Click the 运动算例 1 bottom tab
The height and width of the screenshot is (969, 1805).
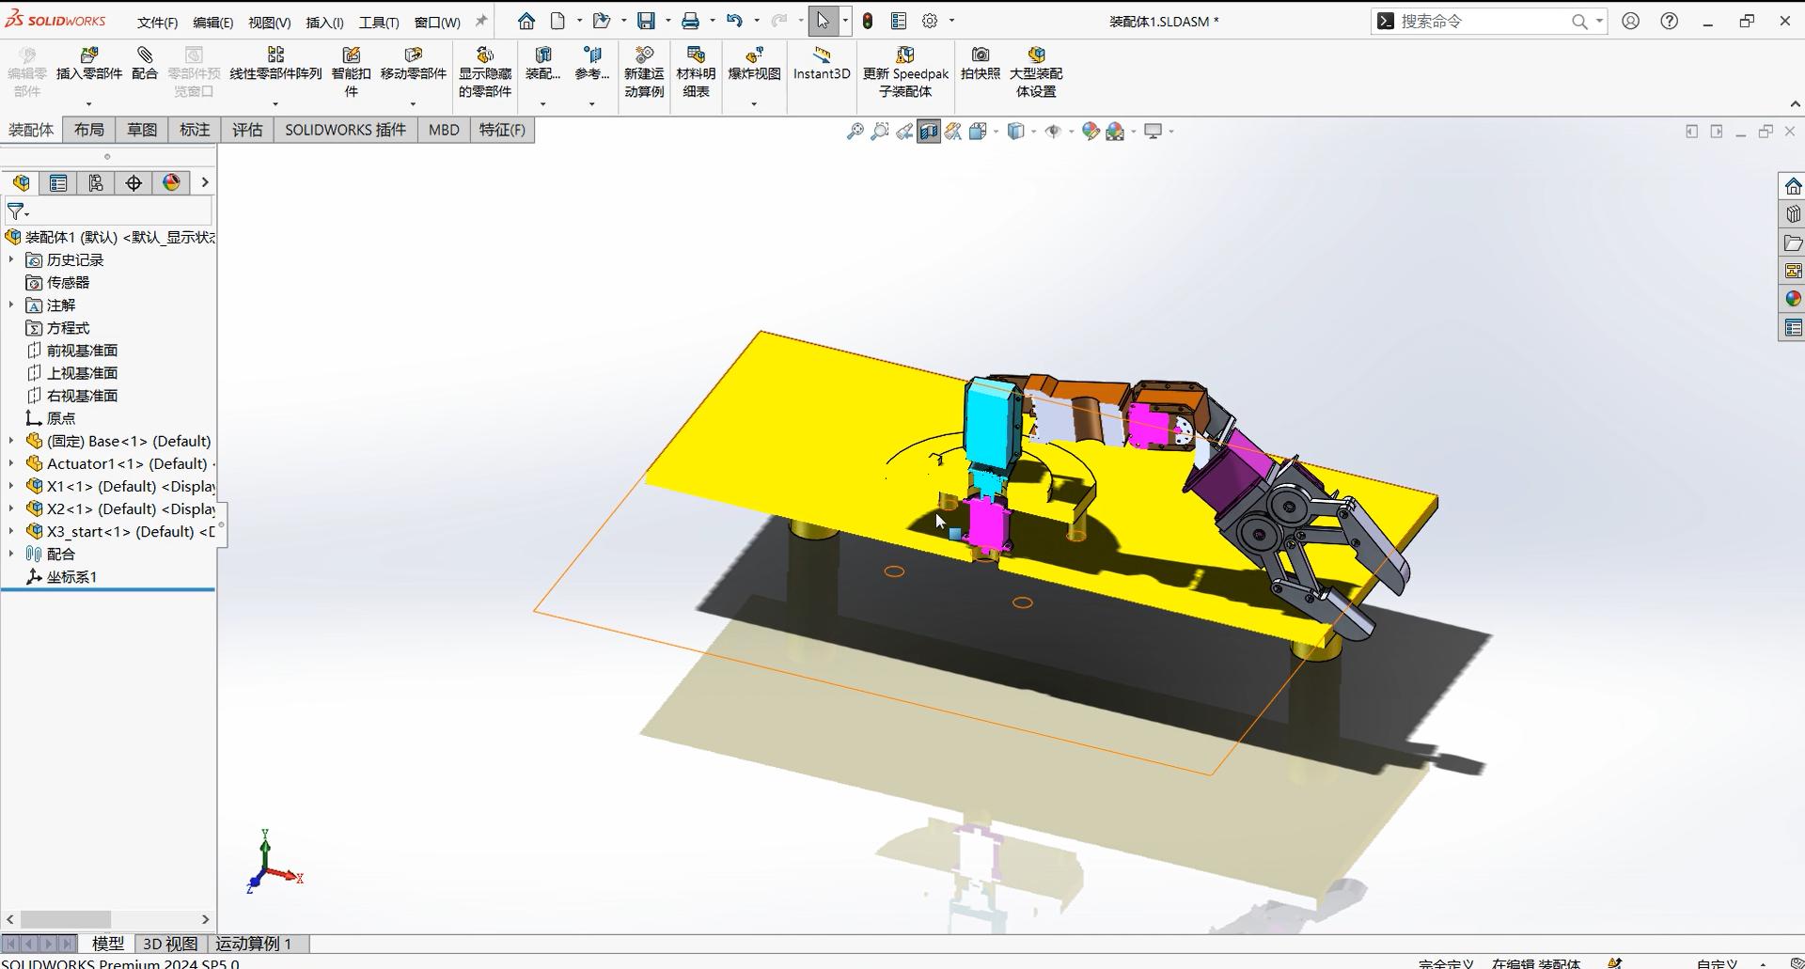coord(254,944)
